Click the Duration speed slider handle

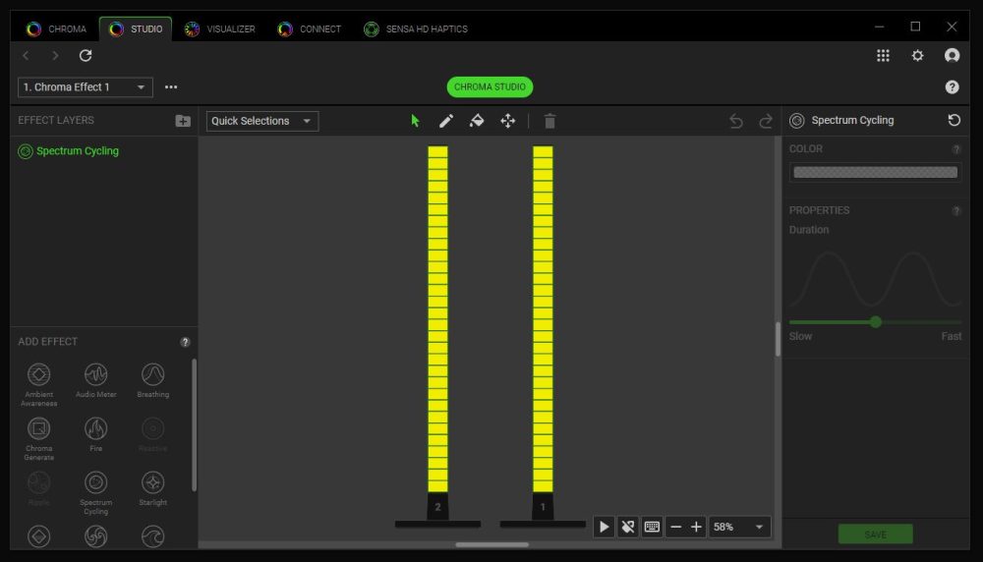(x=875, y=322)
